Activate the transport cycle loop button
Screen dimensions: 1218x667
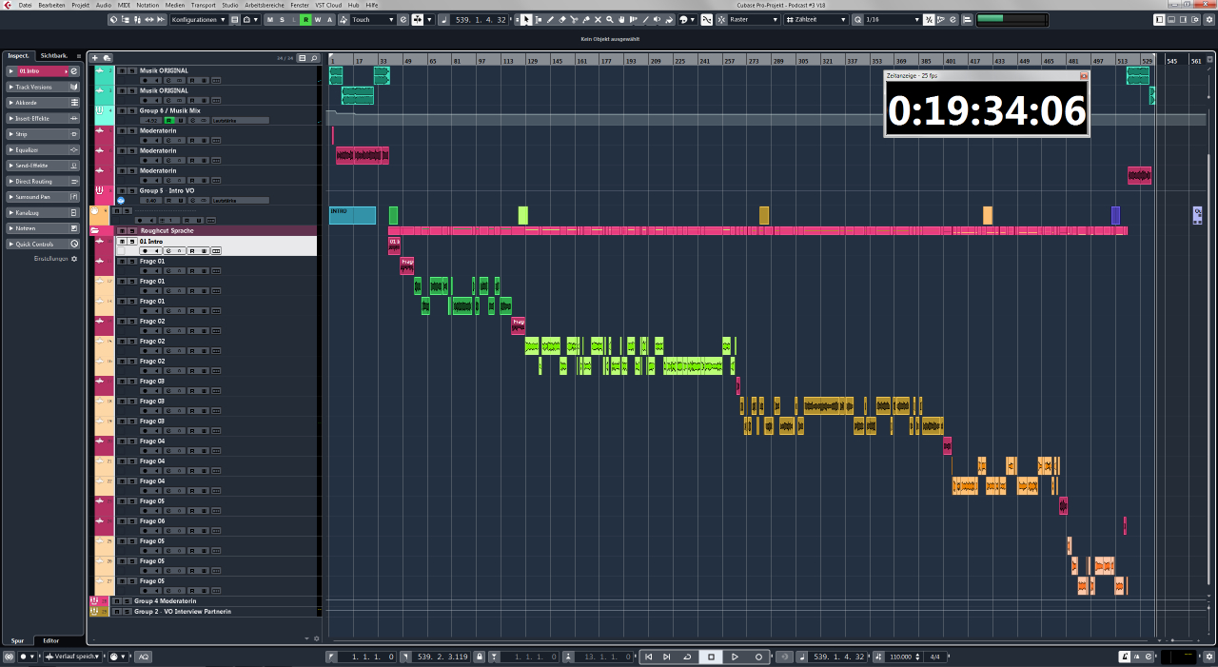687,657
